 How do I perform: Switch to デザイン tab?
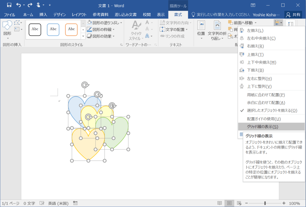click(x=60, y=15)
